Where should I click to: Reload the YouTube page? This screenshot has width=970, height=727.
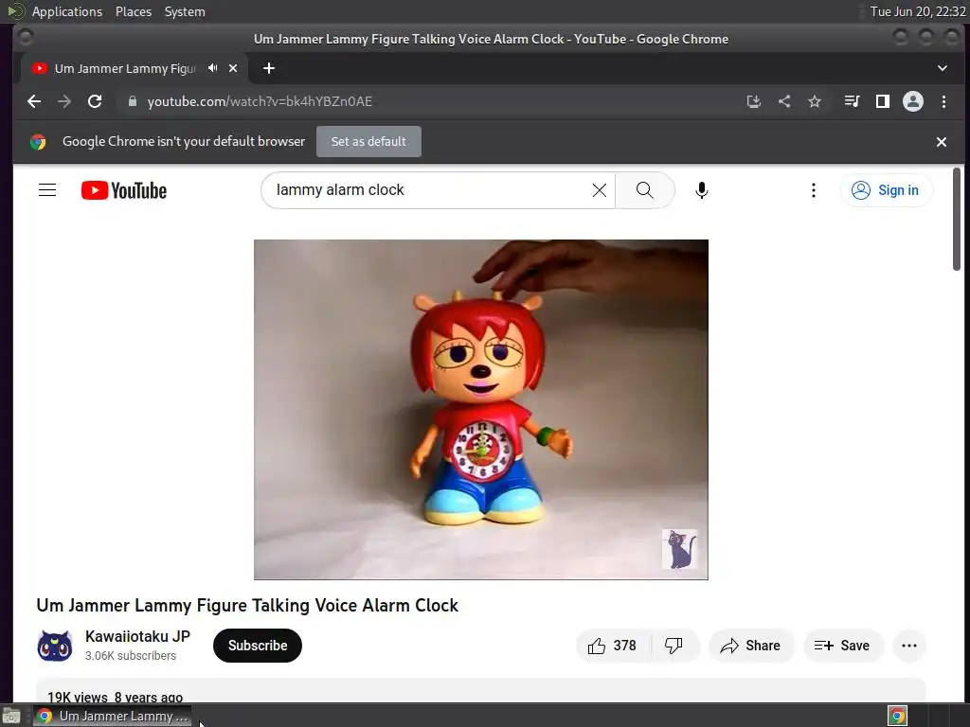[95, 101]
